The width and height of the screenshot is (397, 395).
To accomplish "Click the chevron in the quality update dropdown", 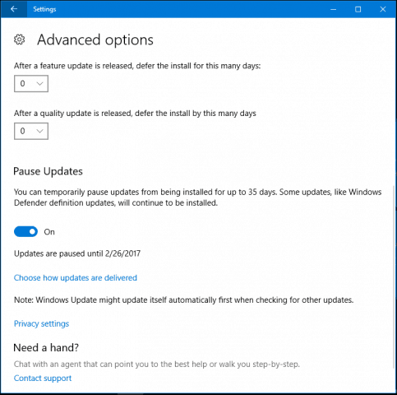I will (40, 131).
